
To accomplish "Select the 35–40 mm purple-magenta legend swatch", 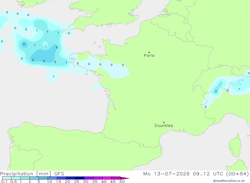I will [98, 178].
